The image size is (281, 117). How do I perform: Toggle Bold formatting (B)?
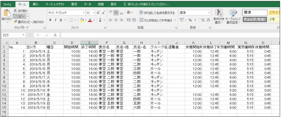tap(50, 20)
